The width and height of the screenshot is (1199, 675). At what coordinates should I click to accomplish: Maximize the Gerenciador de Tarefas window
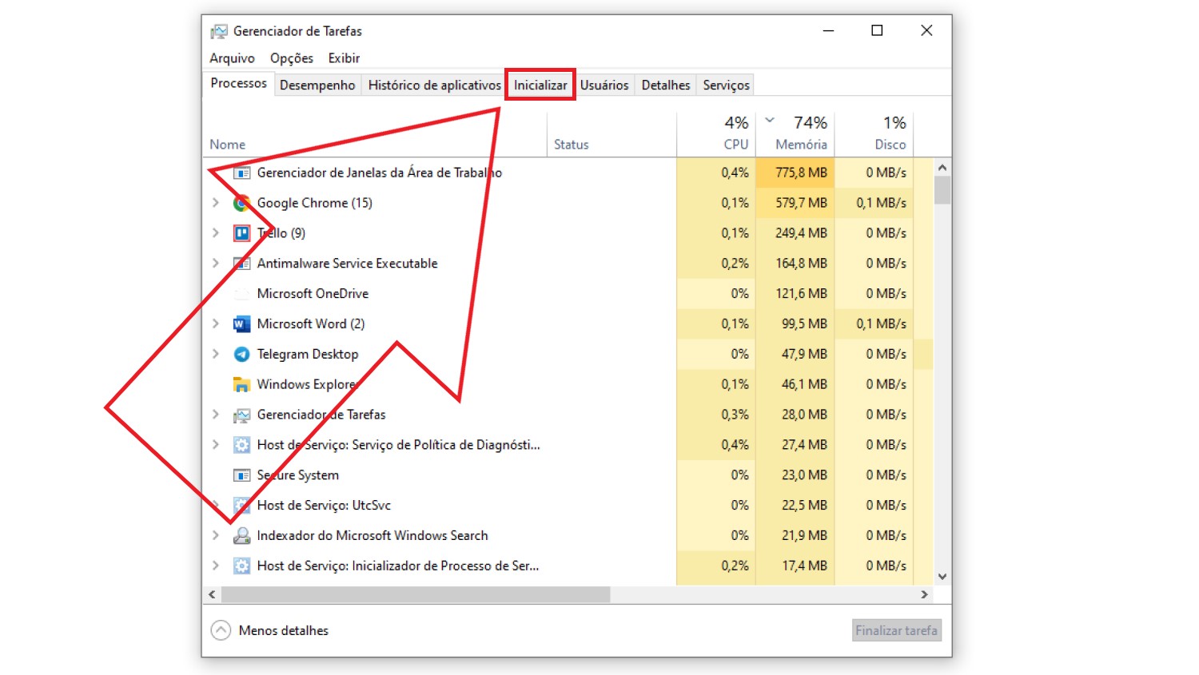coord(877,30)
